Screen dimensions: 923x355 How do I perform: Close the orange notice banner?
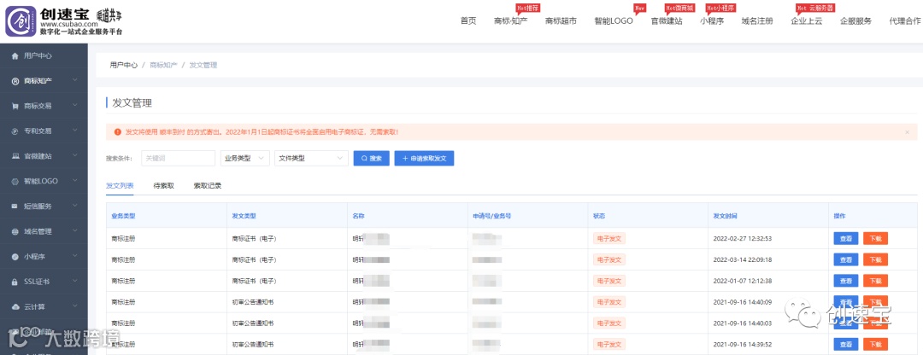tap(907, 132)
